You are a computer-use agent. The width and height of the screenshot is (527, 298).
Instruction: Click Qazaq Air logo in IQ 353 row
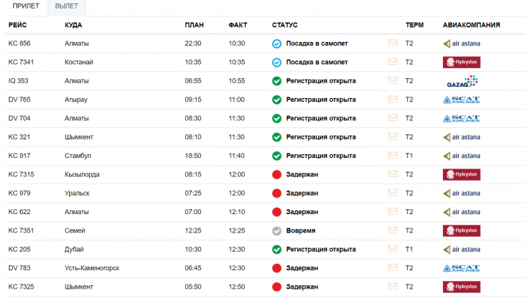[x=461, y=81]
